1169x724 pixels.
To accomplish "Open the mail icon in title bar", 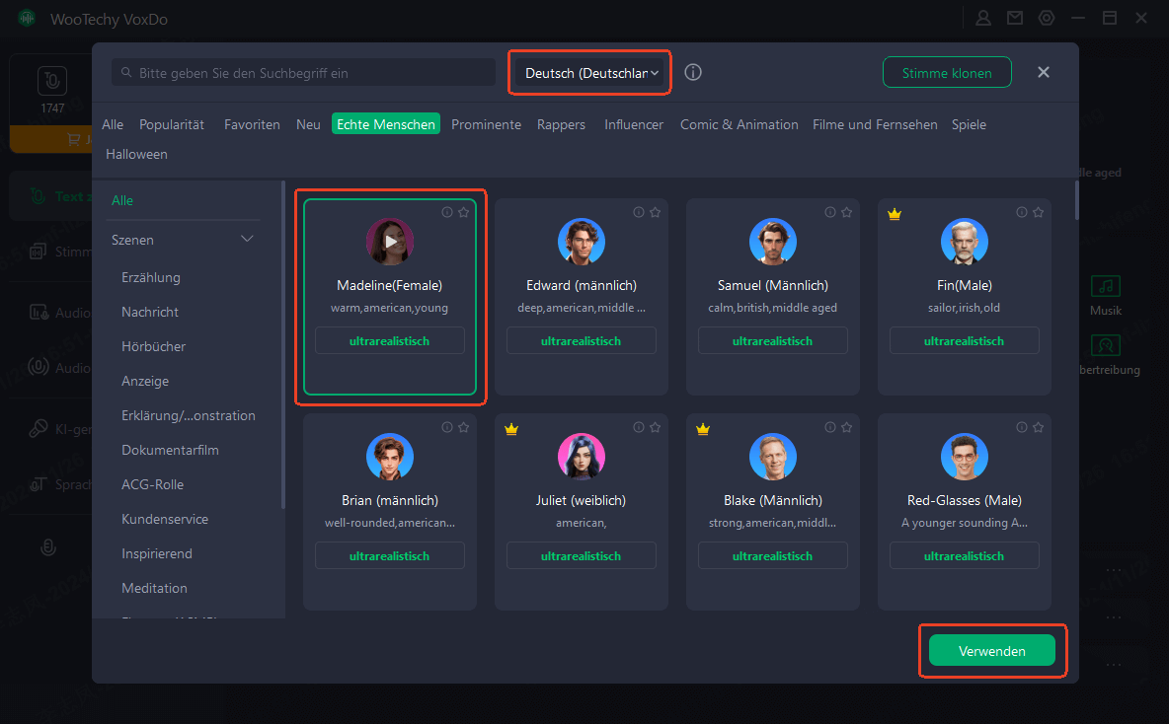I will pyautogui.click(x=1015, y=18).
